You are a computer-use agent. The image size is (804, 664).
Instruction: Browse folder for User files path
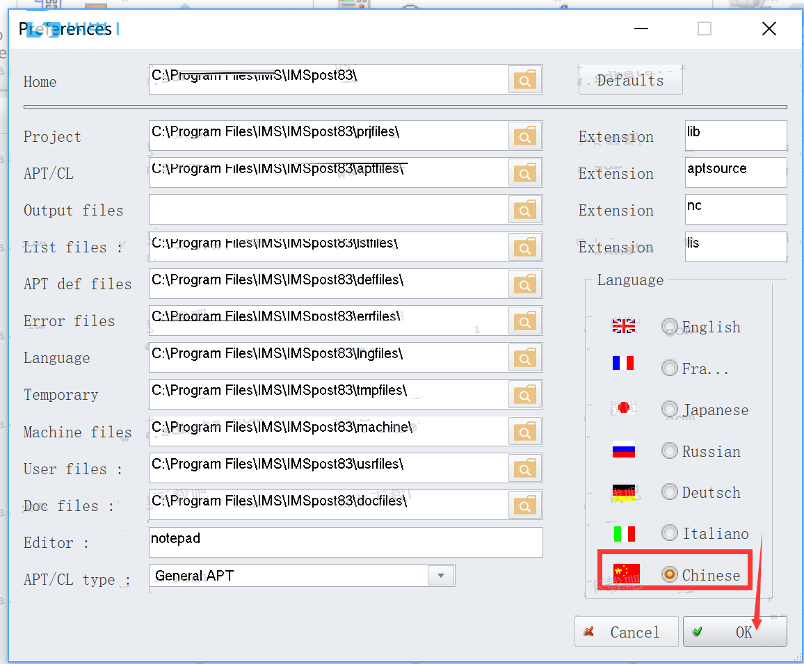(x=525, y=468)
